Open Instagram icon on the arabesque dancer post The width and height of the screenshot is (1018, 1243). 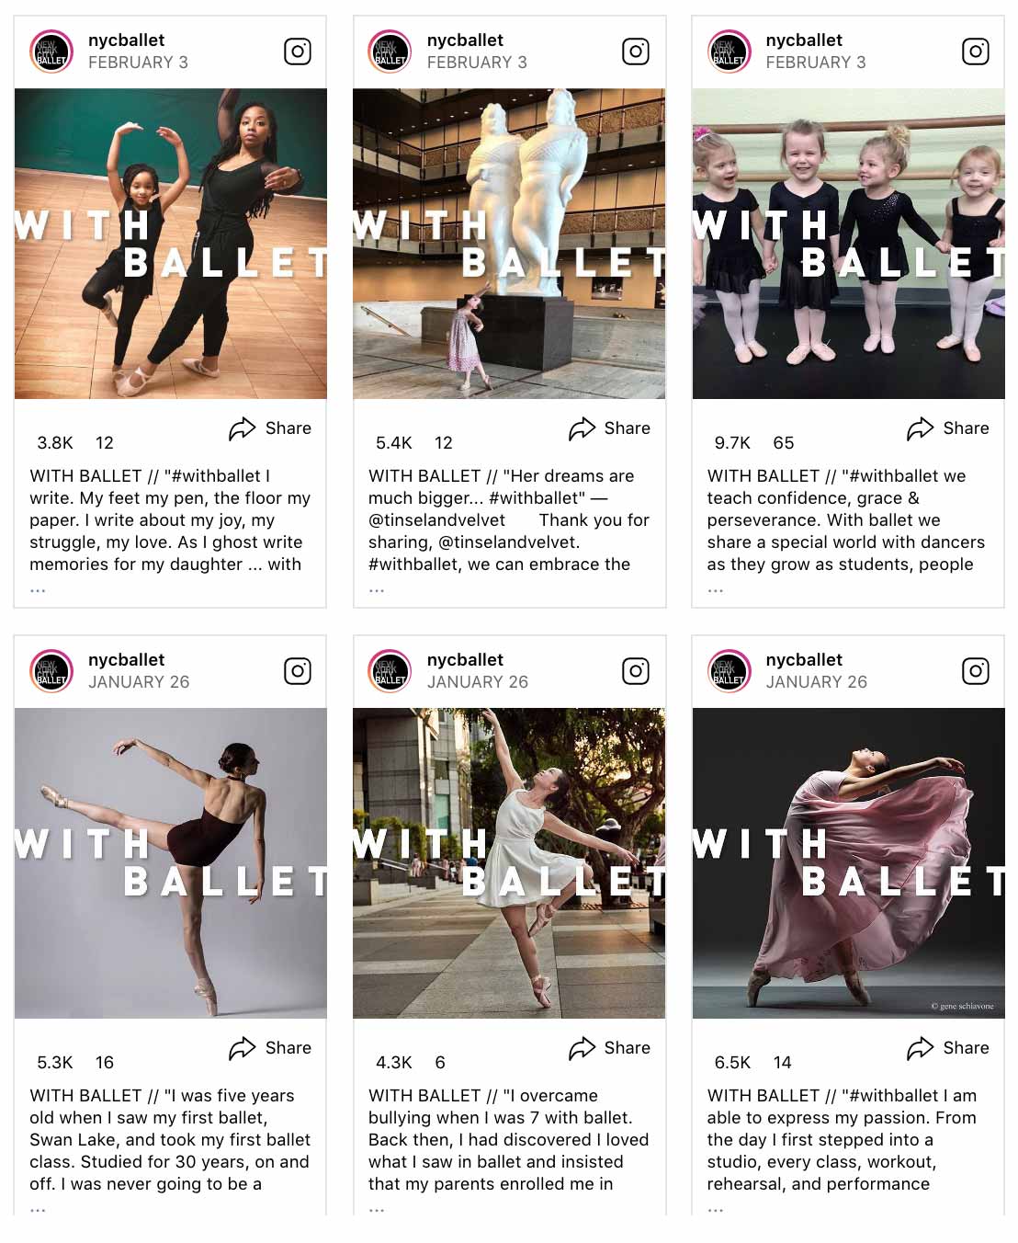click(x=297, y=671)
